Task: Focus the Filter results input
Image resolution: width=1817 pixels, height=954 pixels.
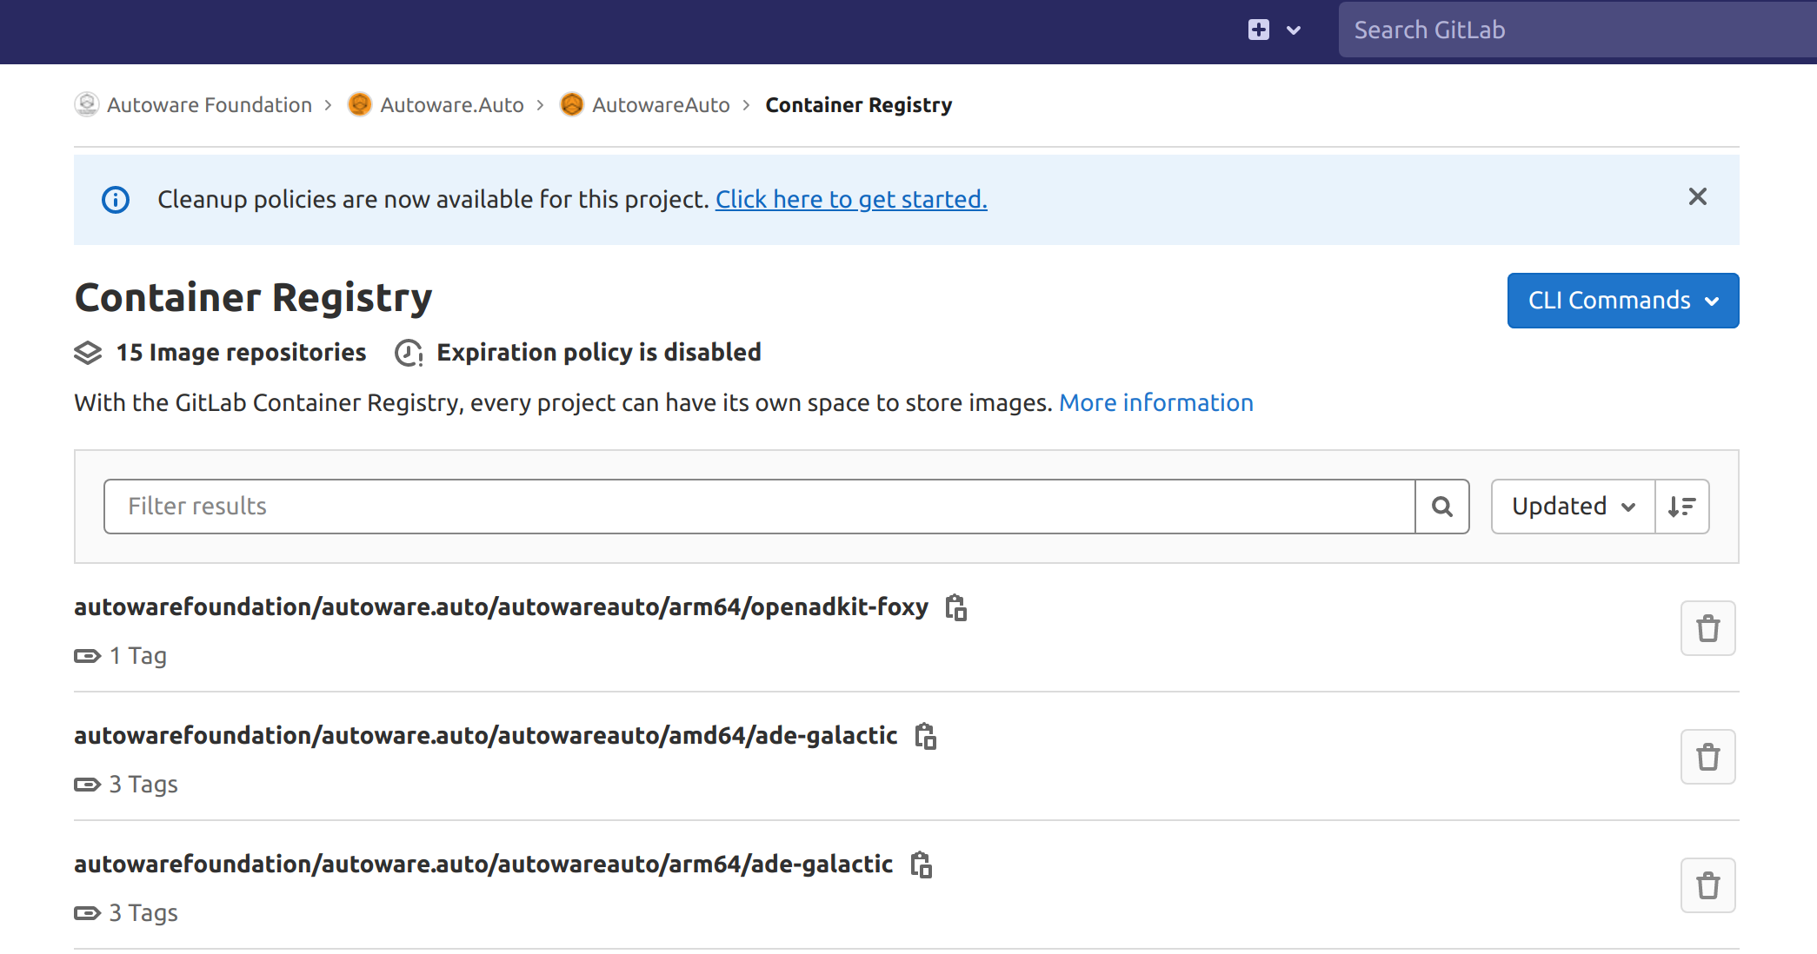Action: [759, 507]
